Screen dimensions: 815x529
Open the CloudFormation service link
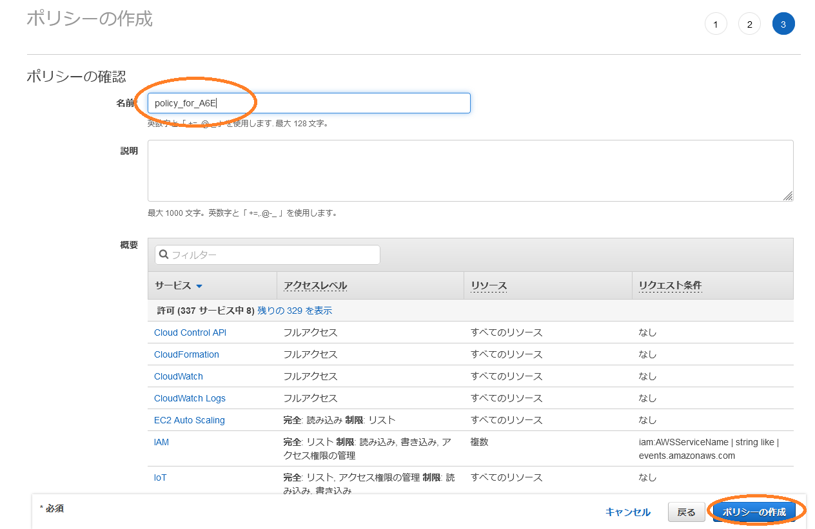[186, 354]
